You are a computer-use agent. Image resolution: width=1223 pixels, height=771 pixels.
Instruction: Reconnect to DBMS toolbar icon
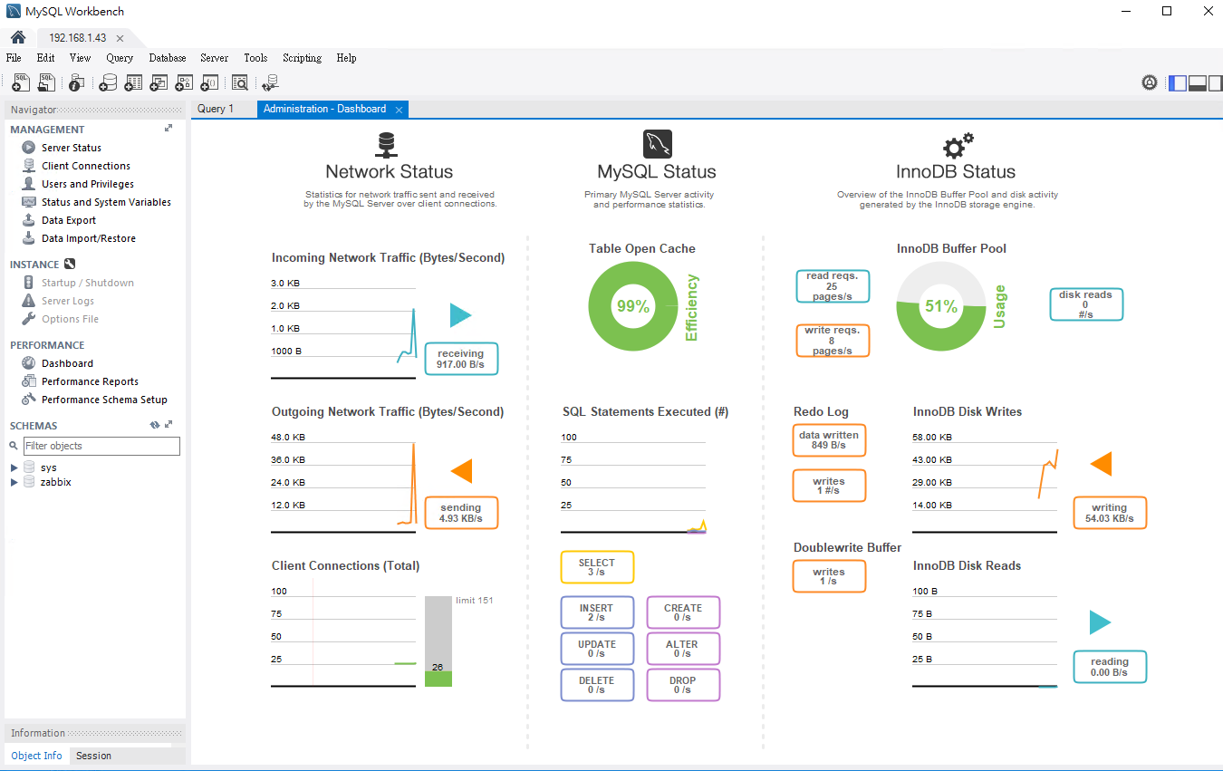(x=270, y=82)
